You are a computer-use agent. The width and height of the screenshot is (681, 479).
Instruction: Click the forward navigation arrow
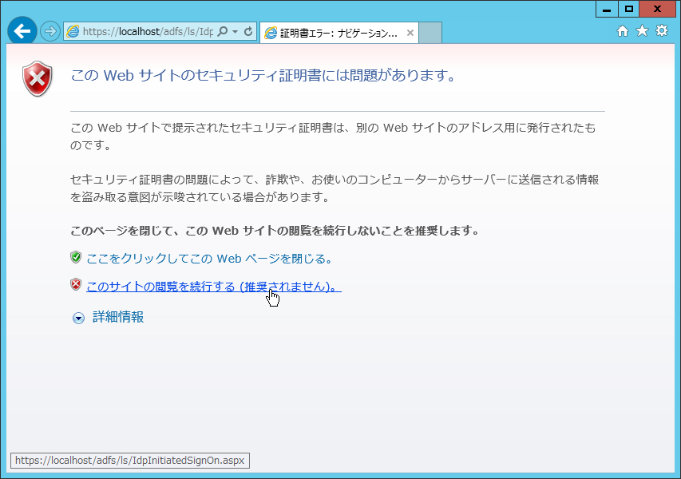click(x=50, y=32)
